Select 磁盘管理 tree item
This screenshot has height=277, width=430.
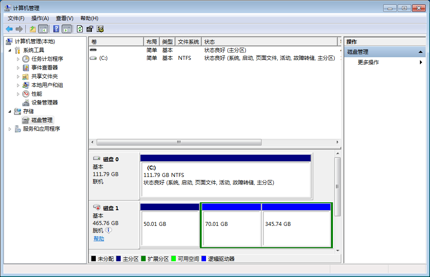(x=42, y=120)
